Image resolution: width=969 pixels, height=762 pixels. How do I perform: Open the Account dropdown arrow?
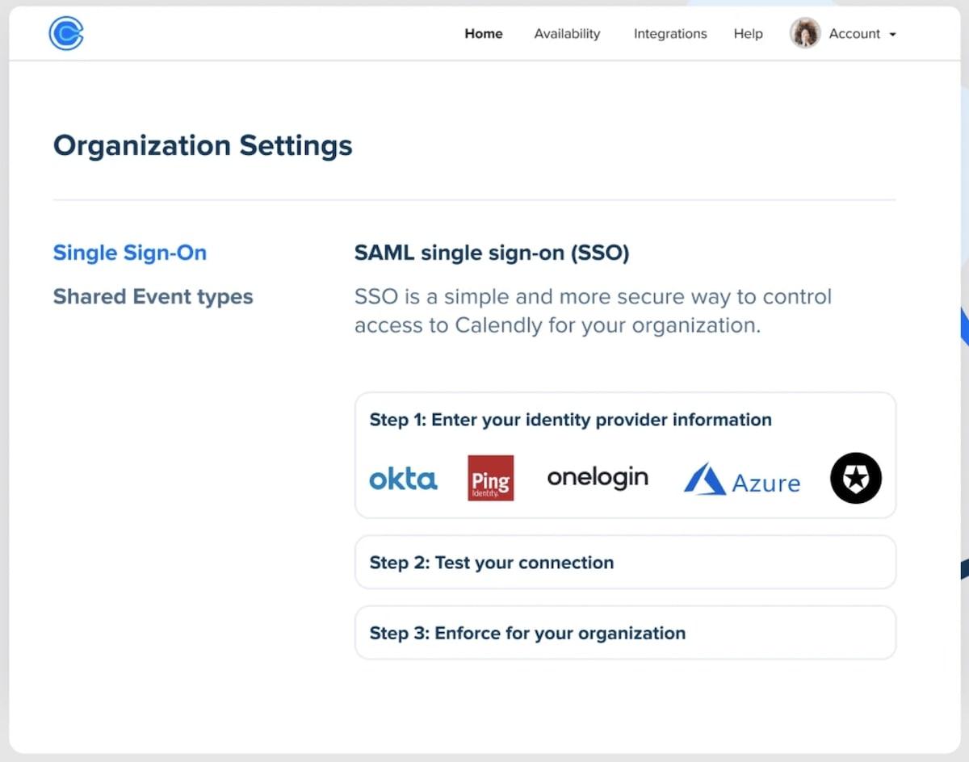click(892, 35)
